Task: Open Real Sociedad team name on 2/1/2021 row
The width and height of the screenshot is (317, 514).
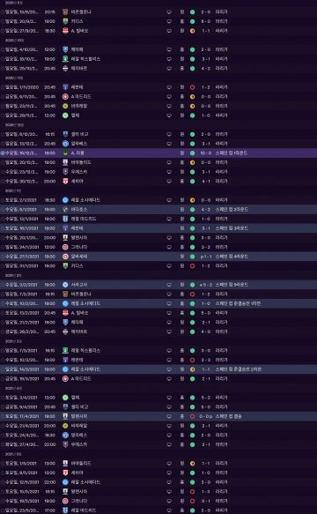Action: pyautogui.click(x=85, y=200)
